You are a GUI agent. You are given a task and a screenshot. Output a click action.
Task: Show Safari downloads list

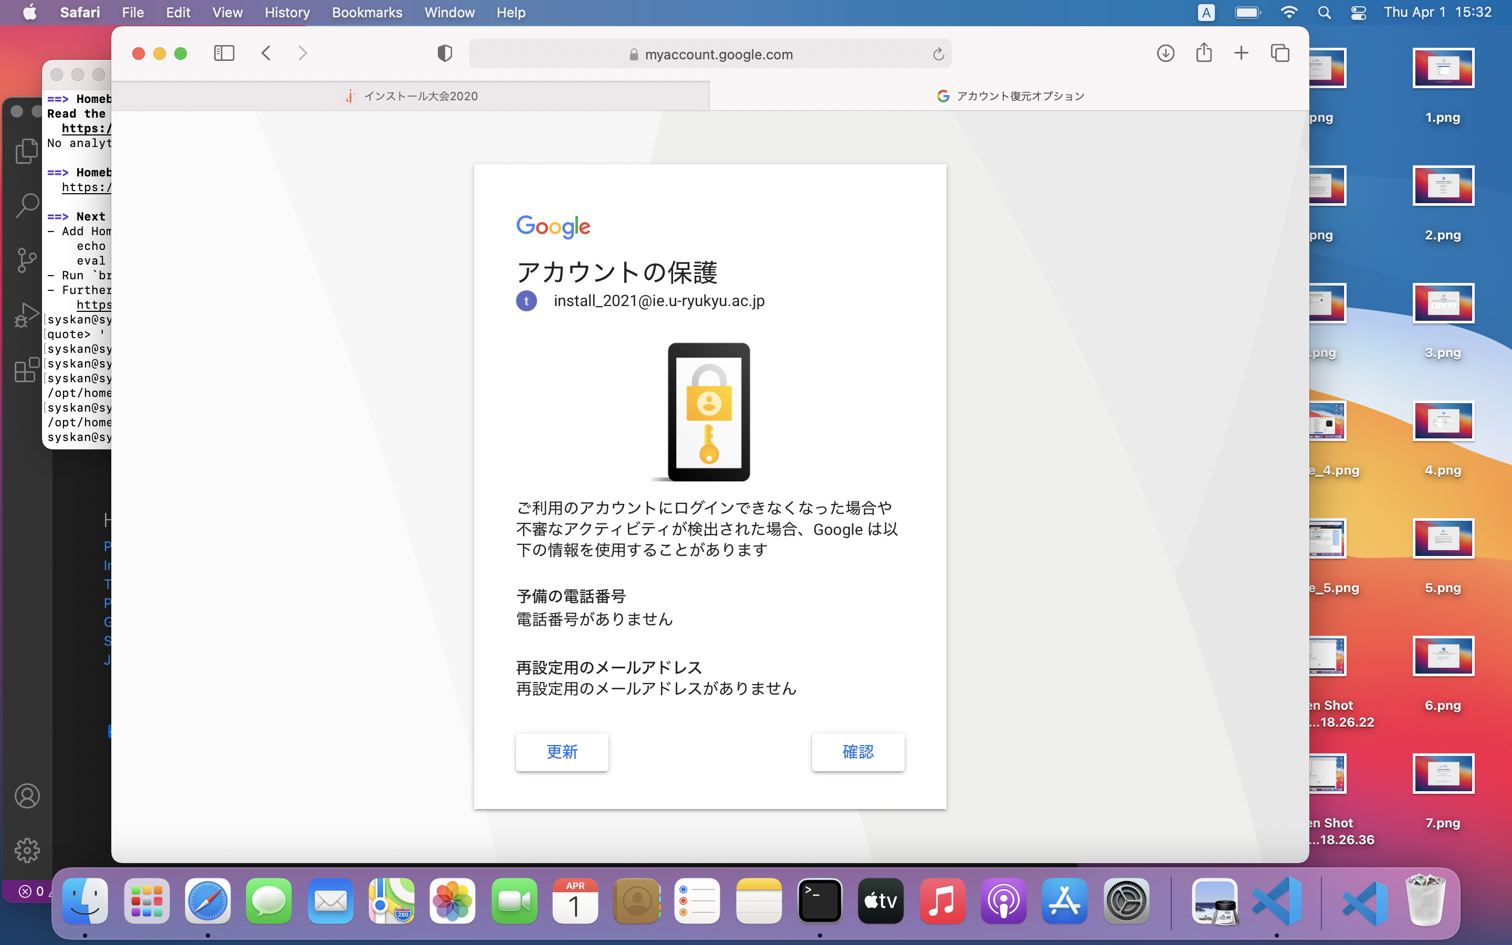[x=1165, y=53]
